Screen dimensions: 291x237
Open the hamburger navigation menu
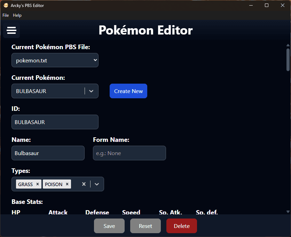11,31
